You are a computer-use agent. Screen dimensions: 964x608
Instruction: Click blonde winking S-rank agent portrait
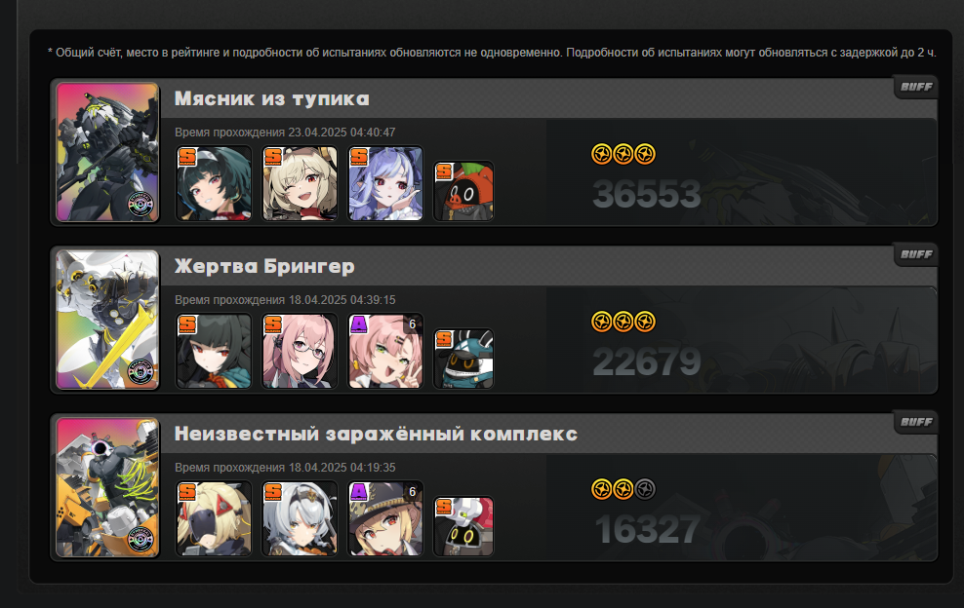(300, 183)
